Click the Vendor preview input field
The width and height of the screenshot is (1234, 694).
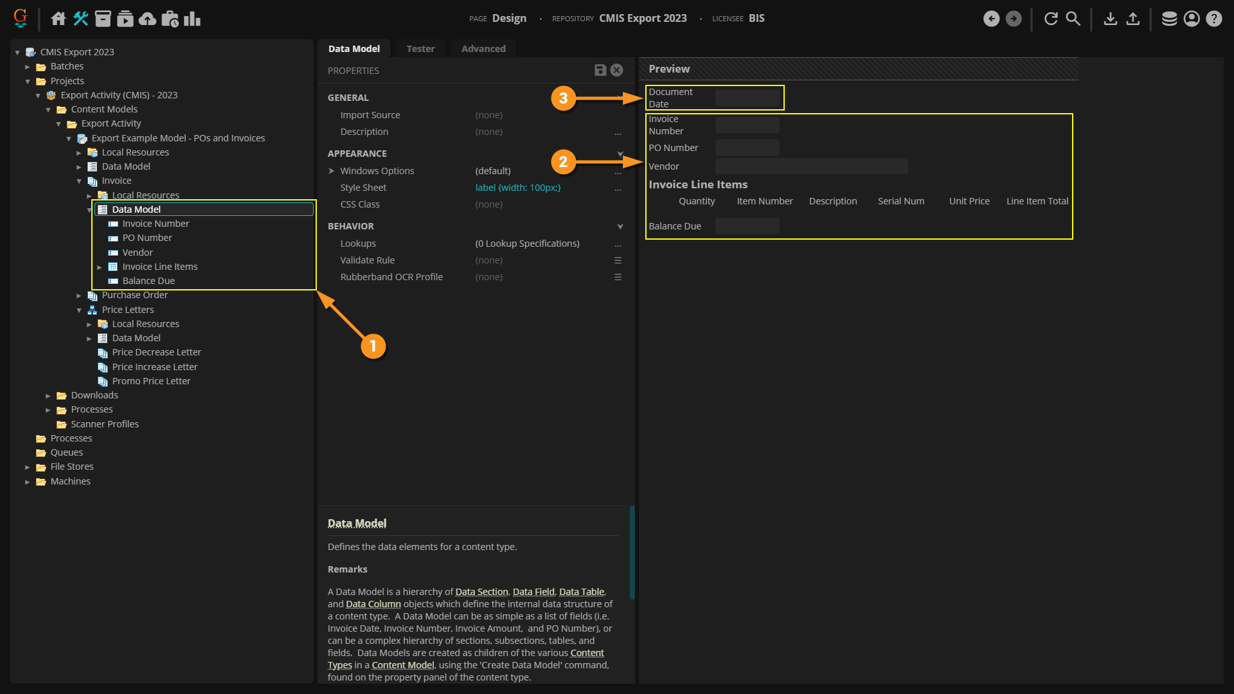(x=811, y=166)
